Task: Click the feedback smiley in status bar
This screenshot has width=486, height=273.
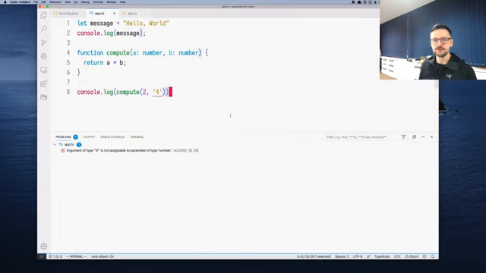Action: click(424, 256)
